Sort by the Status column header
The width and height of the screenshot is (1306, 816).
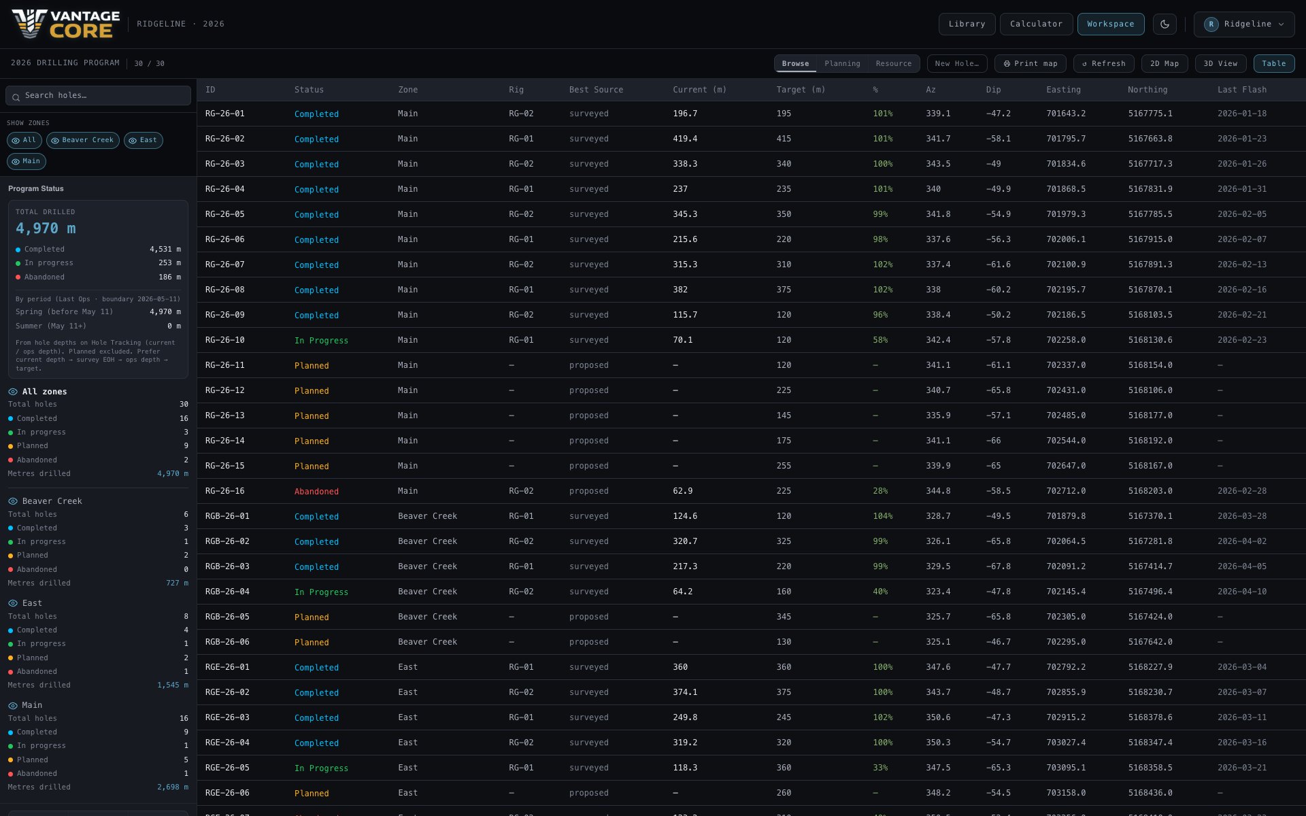tap(309, 90)
